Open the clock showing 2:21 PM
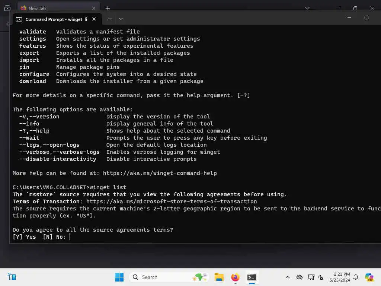The width and height of the screenshot is (381, 286). pos(340,277)
